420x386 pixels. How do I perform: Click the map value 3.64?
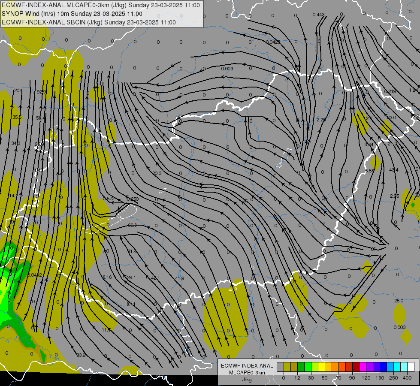coord(369,145)
